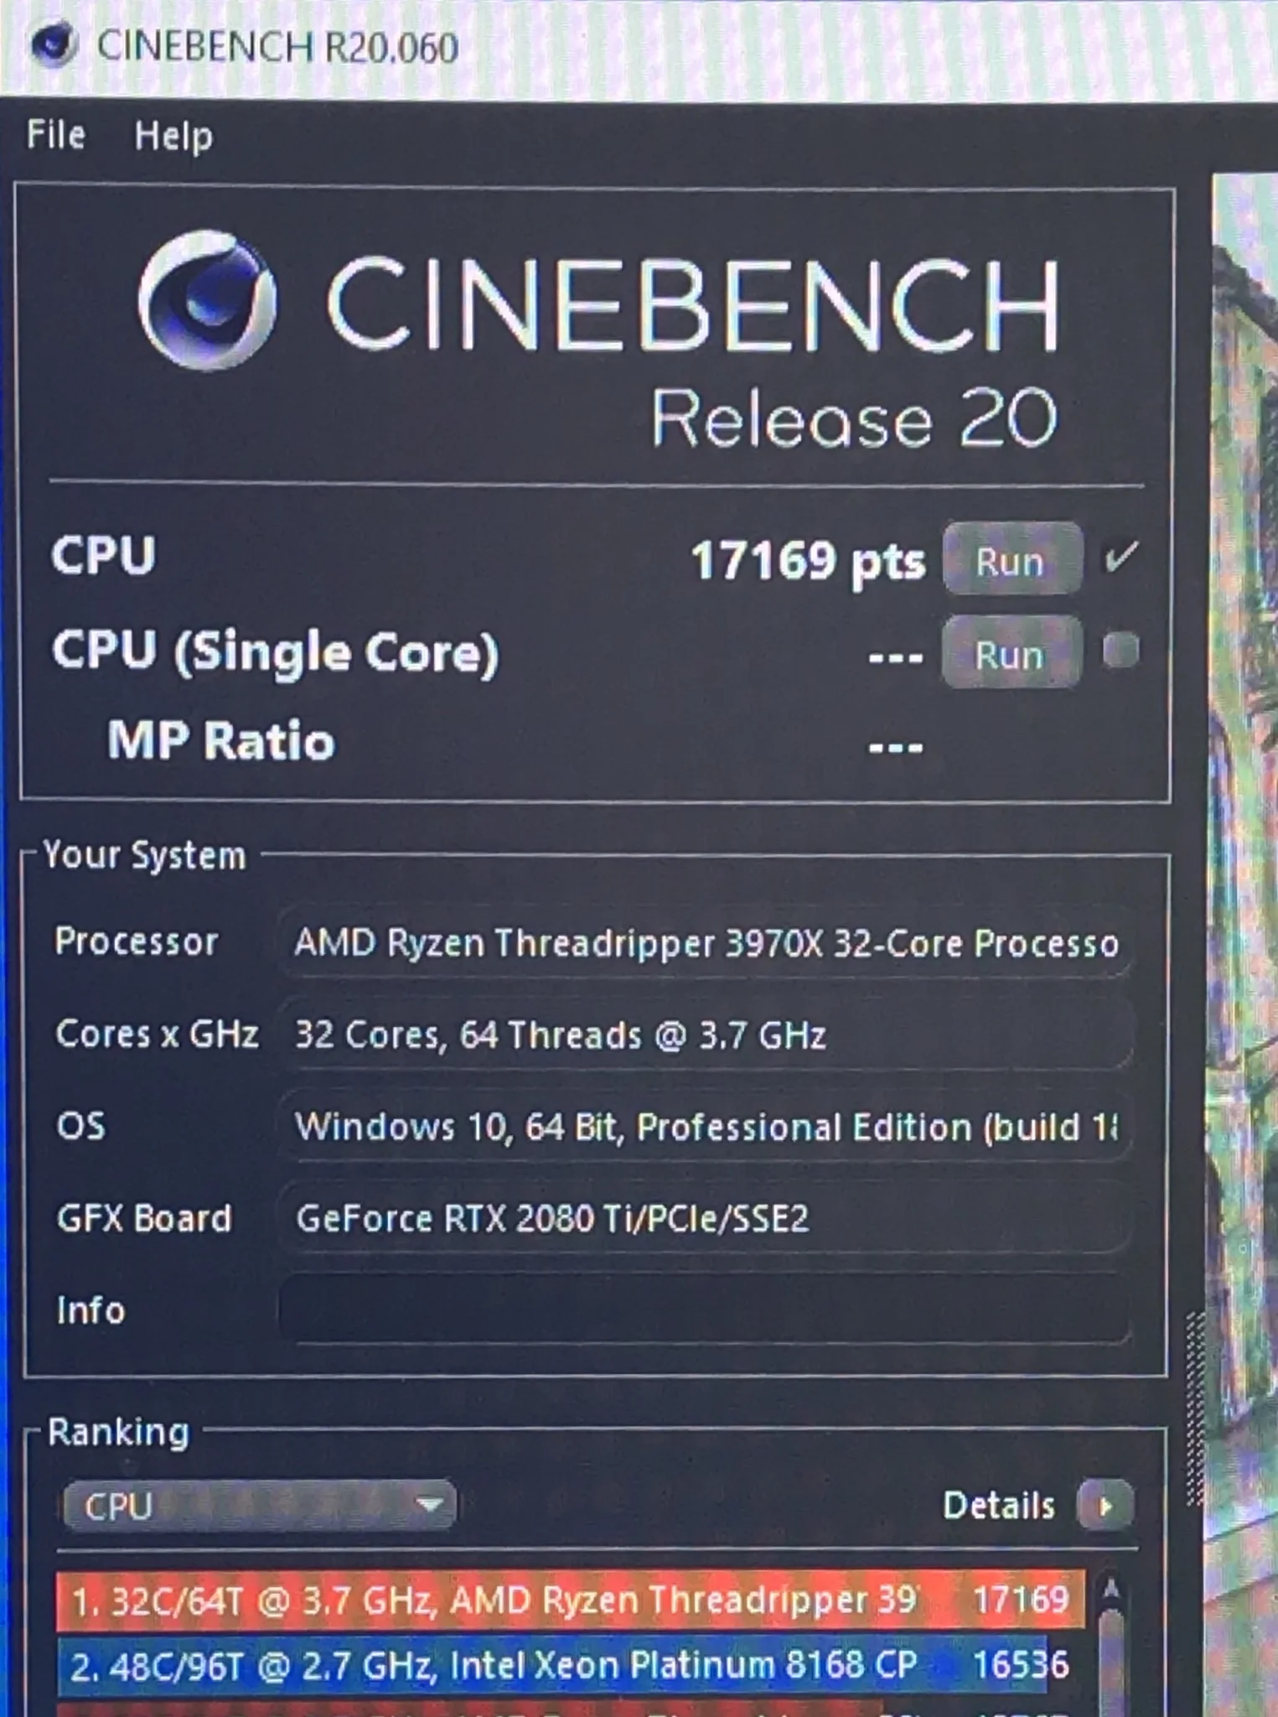Viewport: 1278px width, 1717px height.
Task: Click into the Info text field
Action: (704, 1310)
